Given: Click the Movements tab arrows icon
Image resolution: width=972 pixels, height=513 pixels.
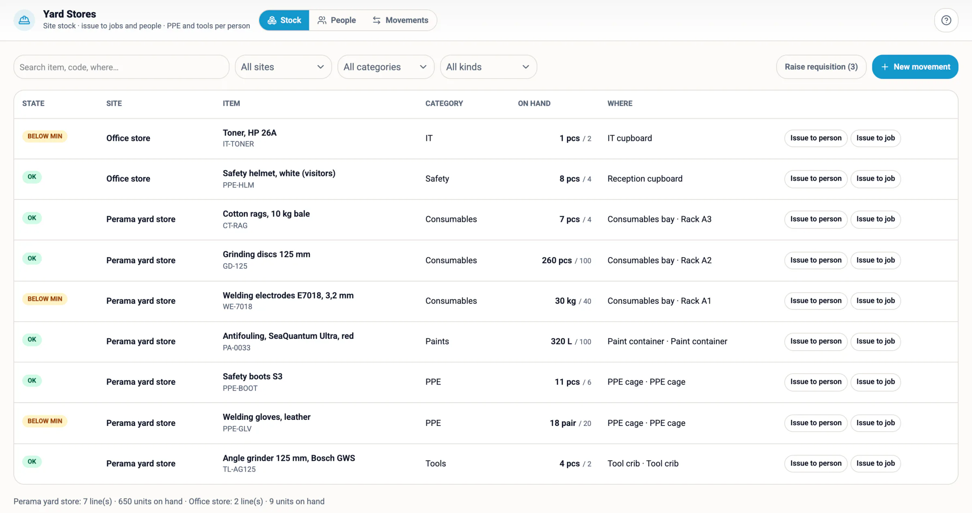Looking at the screenshot, I should pos(377,20).
